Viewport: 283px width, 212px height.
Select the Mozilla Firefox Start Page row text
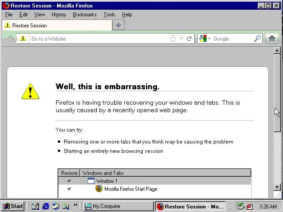pos(131,189)
